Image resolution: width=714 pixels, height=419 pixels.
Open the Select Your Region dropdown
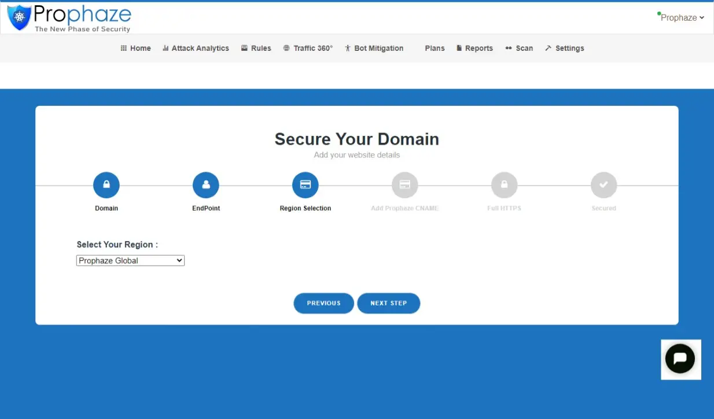tap(130, 261)
